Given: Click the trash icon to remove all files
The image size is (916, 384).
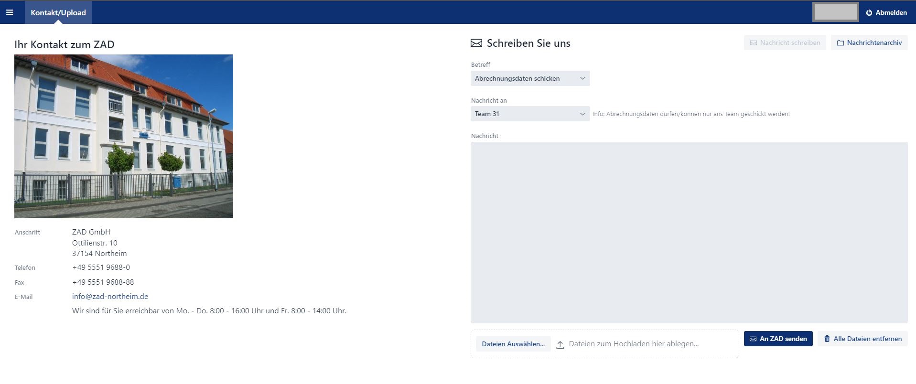Looking at the screenshot, I should pos(827,339).
